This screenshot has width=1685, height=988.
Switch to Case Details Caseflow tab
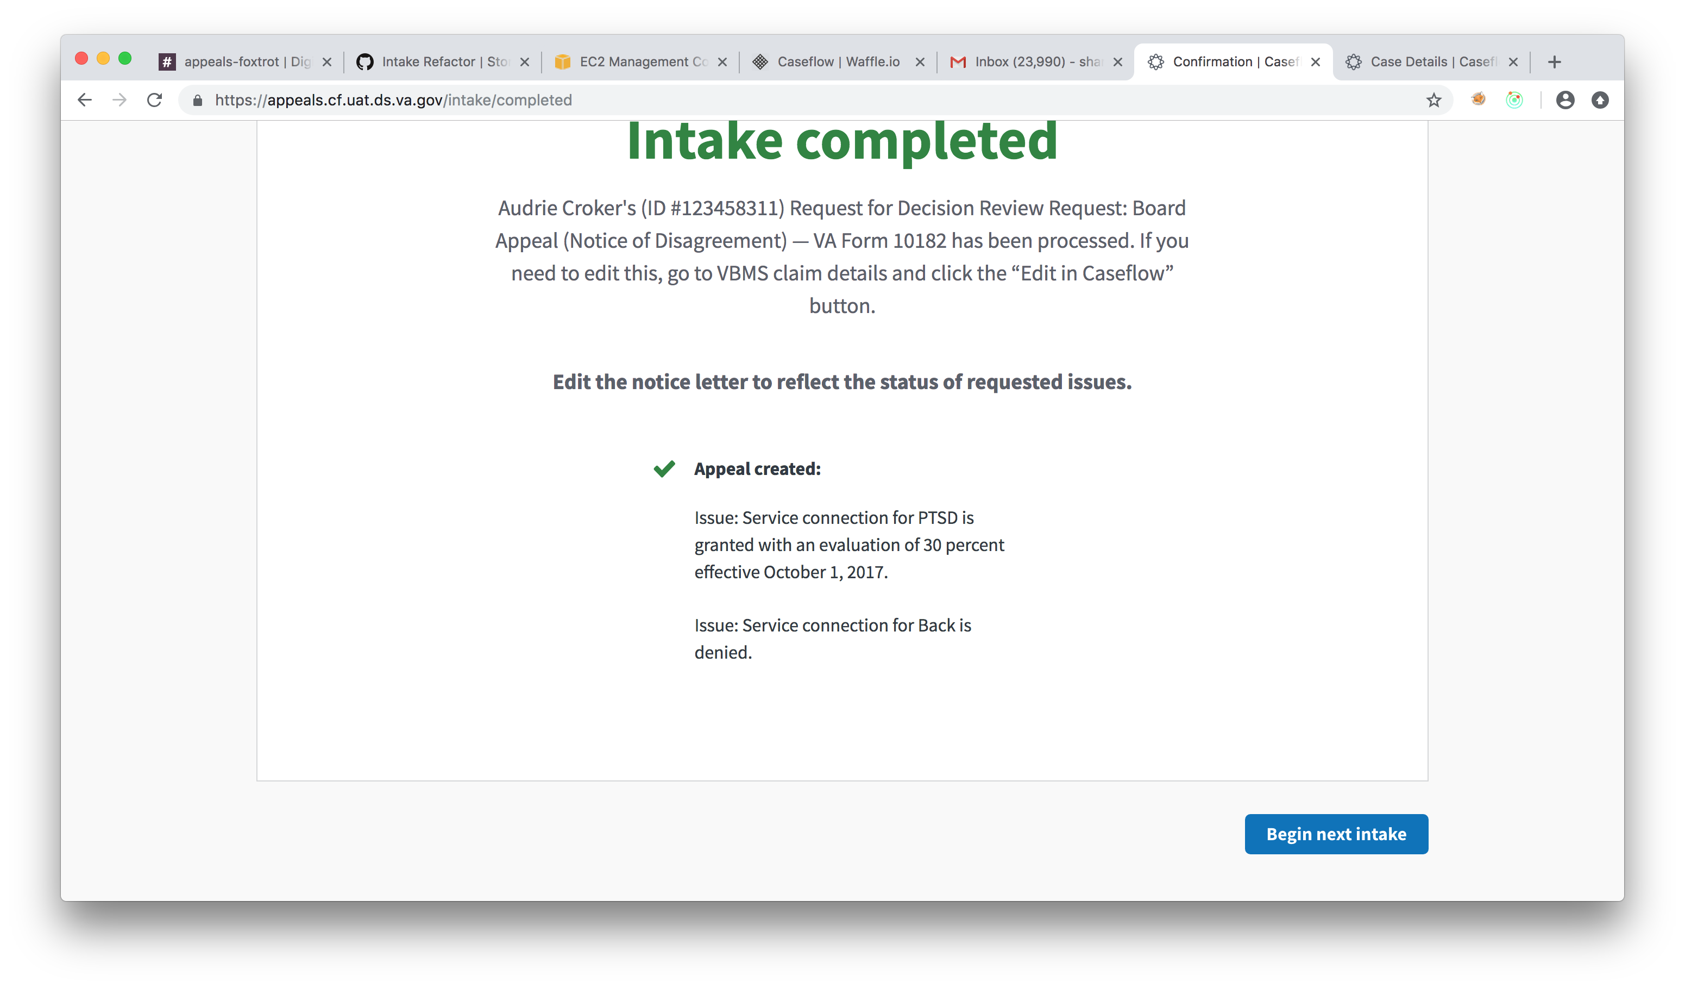click(x=1424, y=62)
